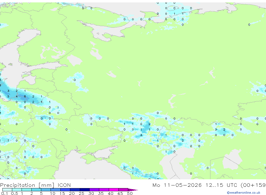Click the "35" legend scale label
The image size is (266, 195).
point(101,193)
